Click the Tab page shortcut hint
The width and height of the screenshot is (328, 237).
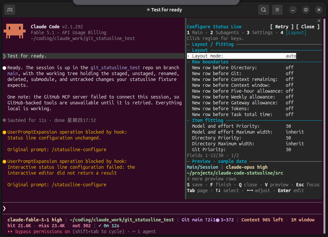pos(197,191)
